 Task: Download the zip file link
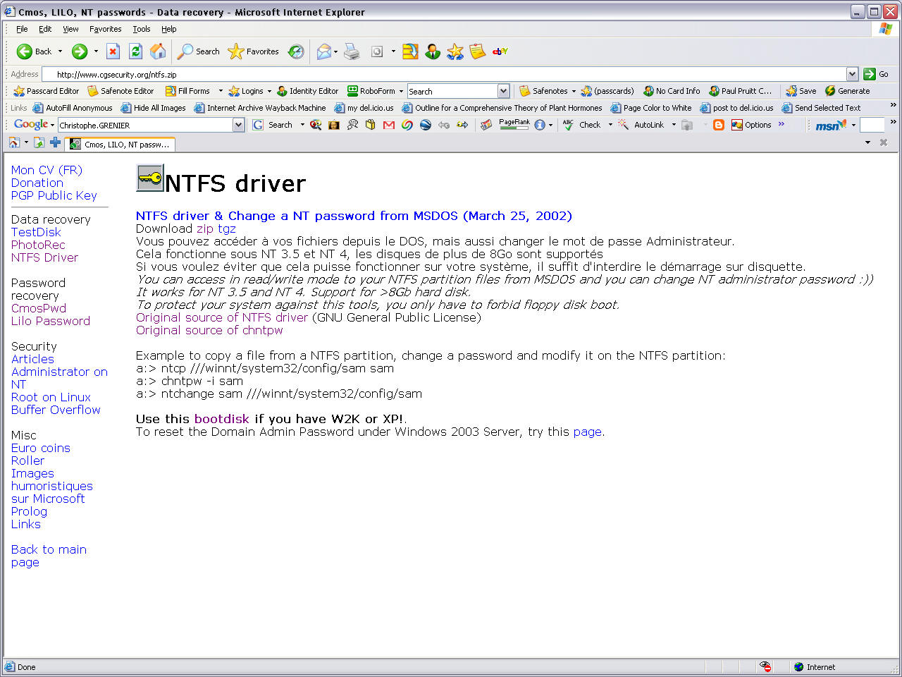coord(204,228)
